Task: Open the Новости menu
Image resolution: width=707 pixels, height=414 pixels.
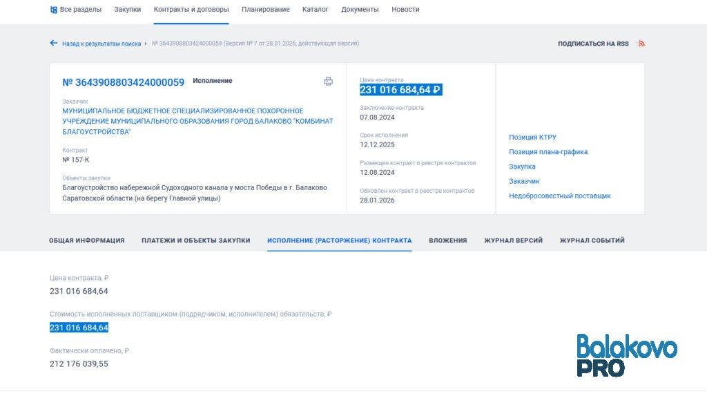Action: tap(405, 9)
